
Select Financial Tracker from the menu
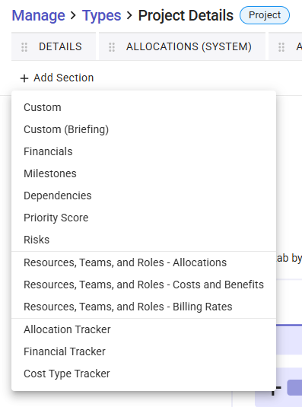[x=144, y=351]
